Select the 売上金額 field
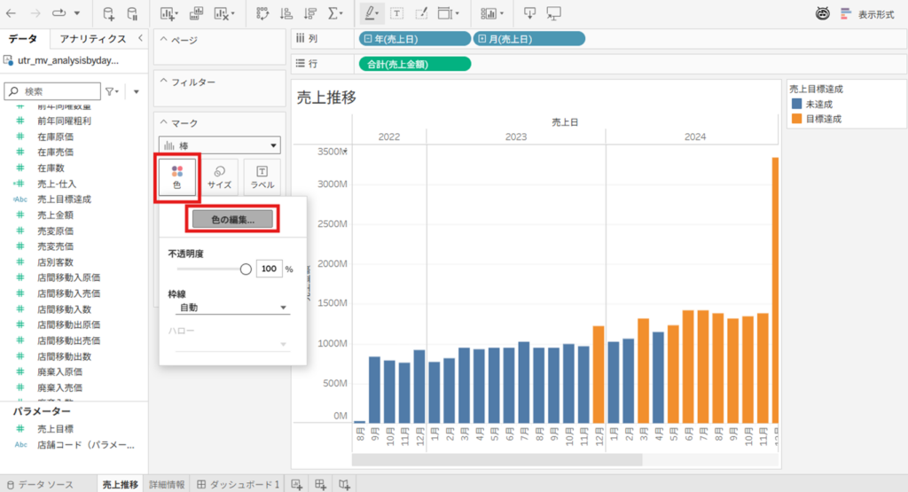 55,215
